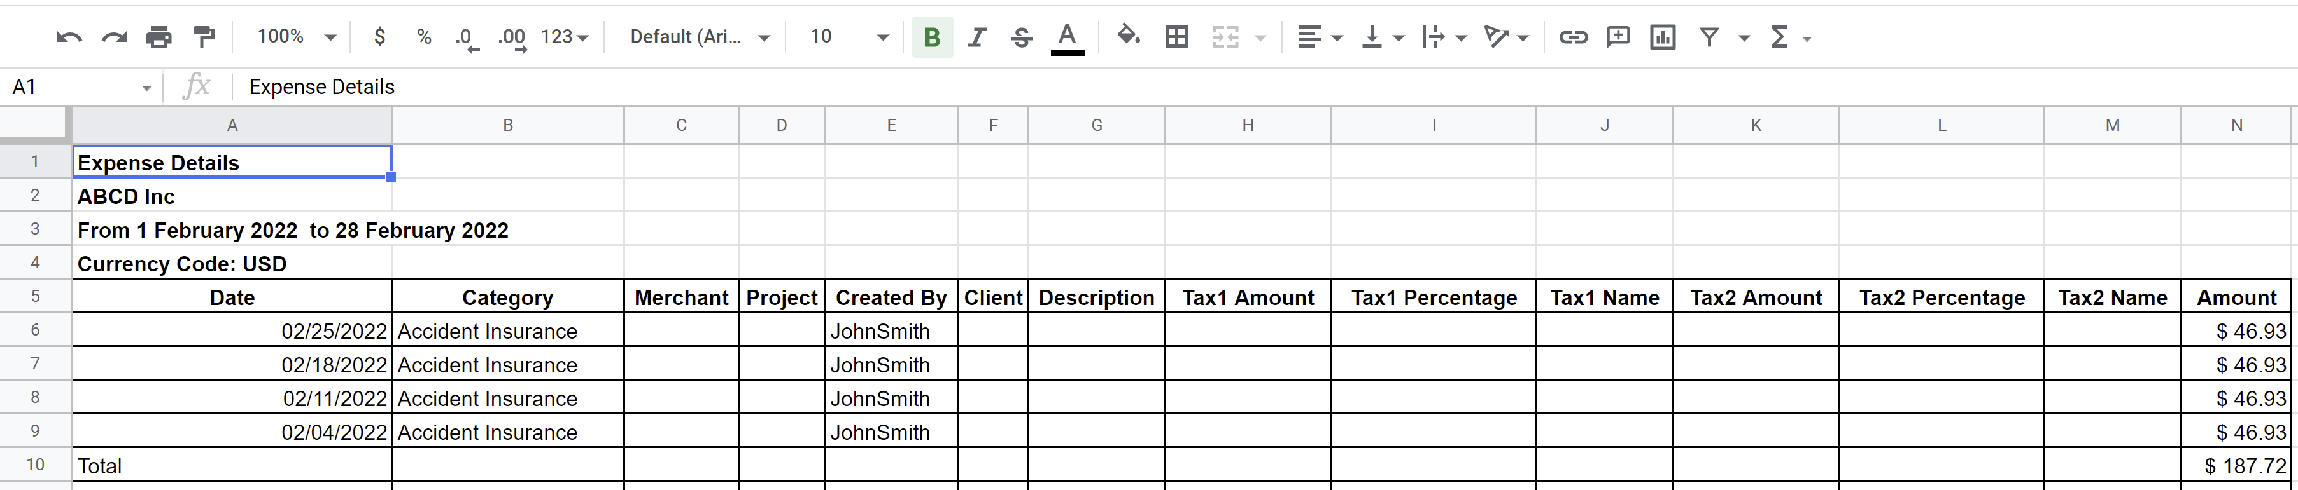Click the 'Tax1 Amount' header cell
Viewport: 2298px width, 490px height.
[x=1248, y=297]
